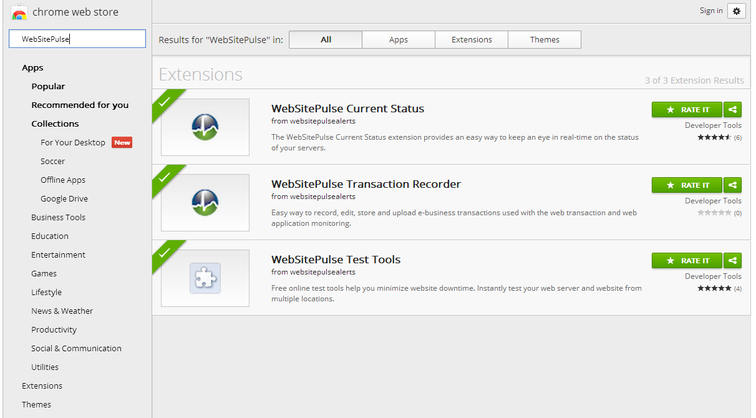Open Soccer collection
Image resolution: width=756 pixels, height=418 pixels.
click(x=52, y=161)
